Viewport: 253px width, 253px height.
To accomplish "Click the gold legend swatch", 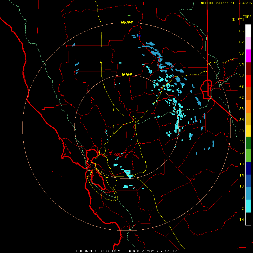I will pos(248,119).
